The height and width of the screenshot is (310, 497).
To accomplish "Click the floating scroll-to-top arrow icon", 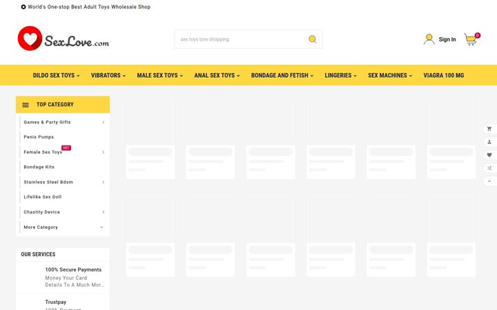I will pos(489,181).
